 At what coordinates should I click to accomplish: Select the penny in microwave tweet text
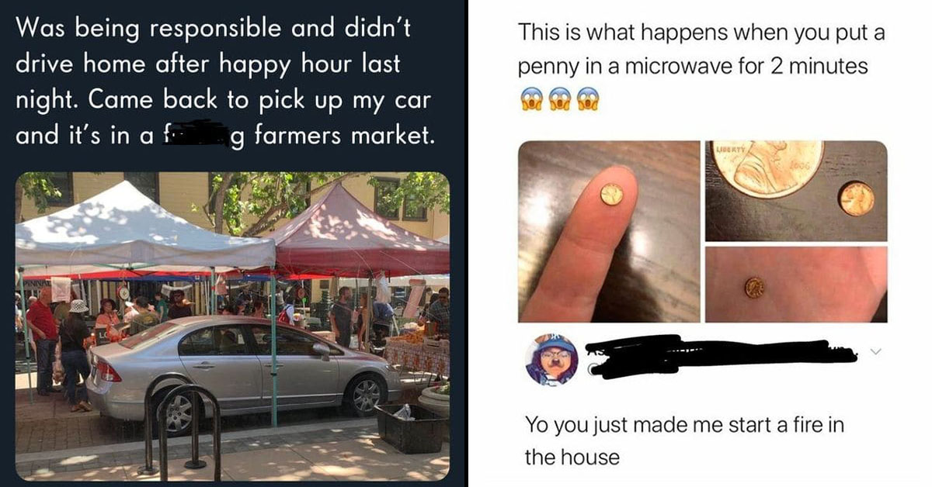(701, 50)
